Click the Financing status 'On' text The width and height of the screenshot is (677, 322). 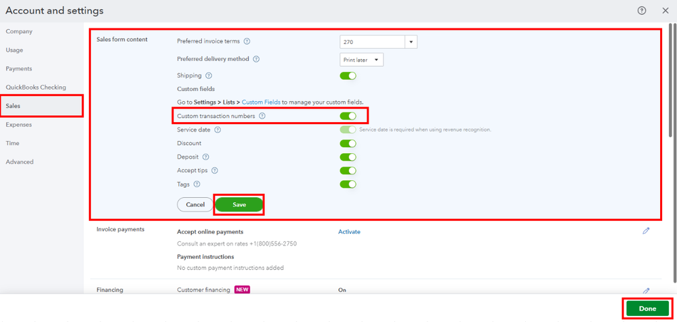tap(342, 290)
